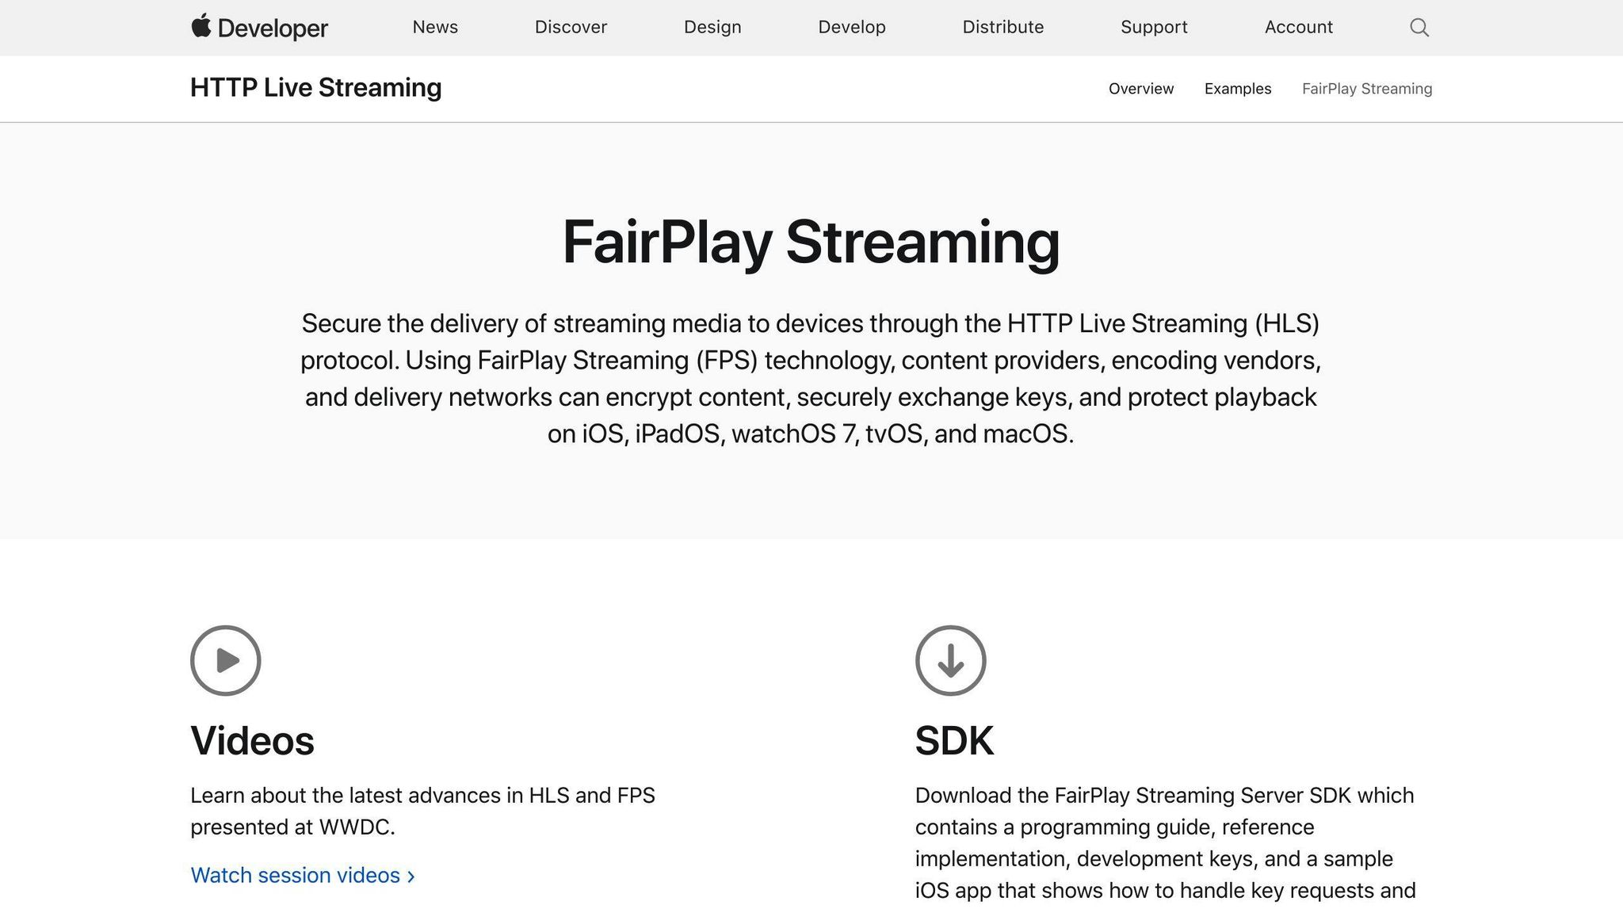This screenshot has width=1623, height=913.
Task: Switch to the Examples tab
Action: point(1238,89)
